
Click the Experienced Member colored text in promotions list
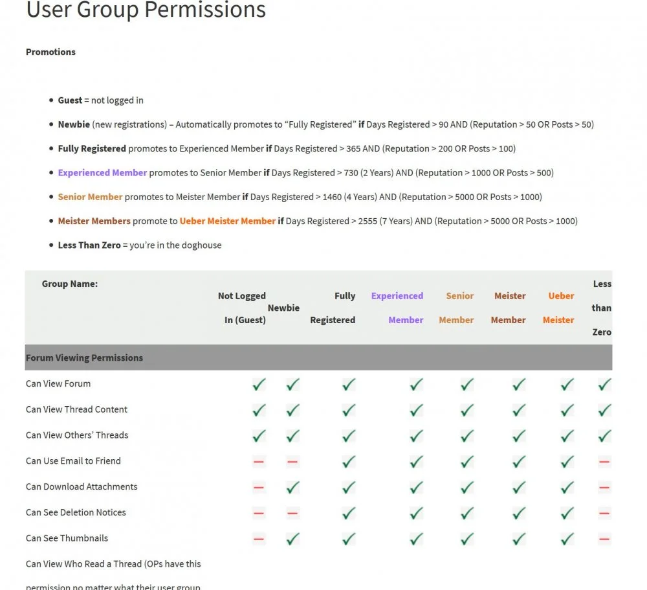point(102,173)
